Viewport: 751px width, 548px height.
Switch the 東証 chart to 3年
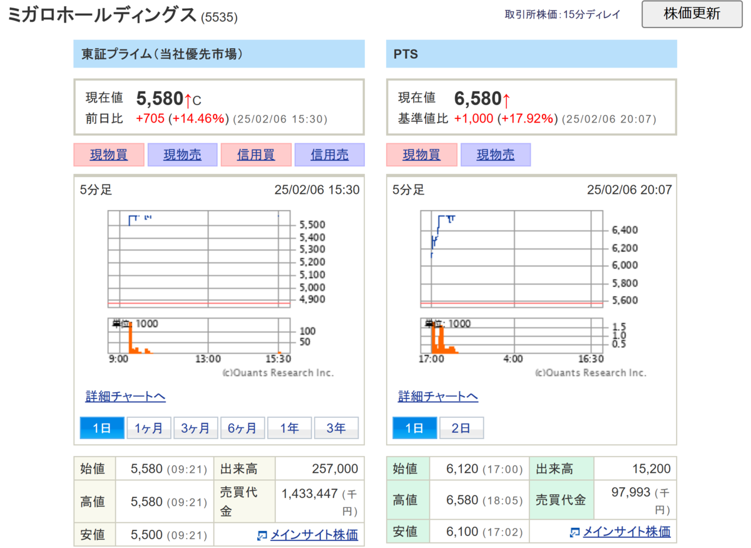tap(337, 428)
